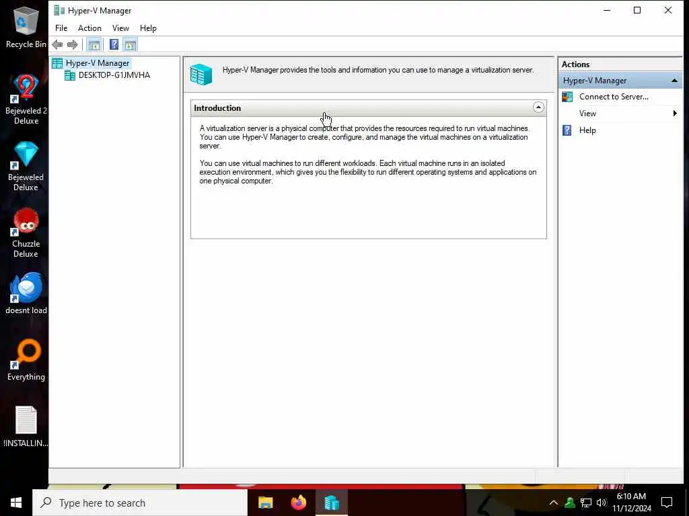689x516 pixels.
Task: Click the volume speaker tray icon
Action: (601, 503)
